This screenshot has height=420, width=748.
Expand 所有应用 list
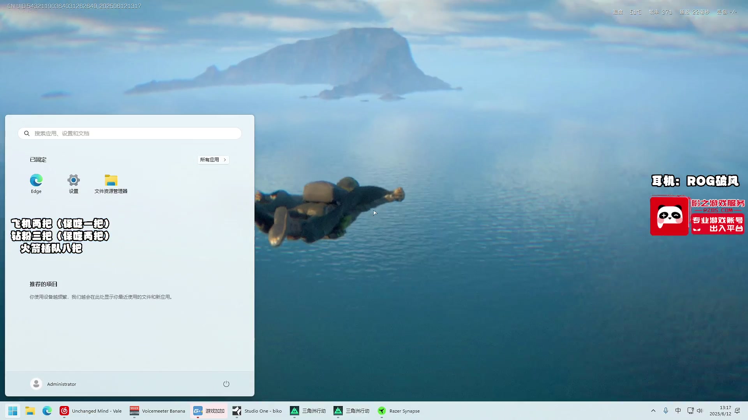pos(213,160)
